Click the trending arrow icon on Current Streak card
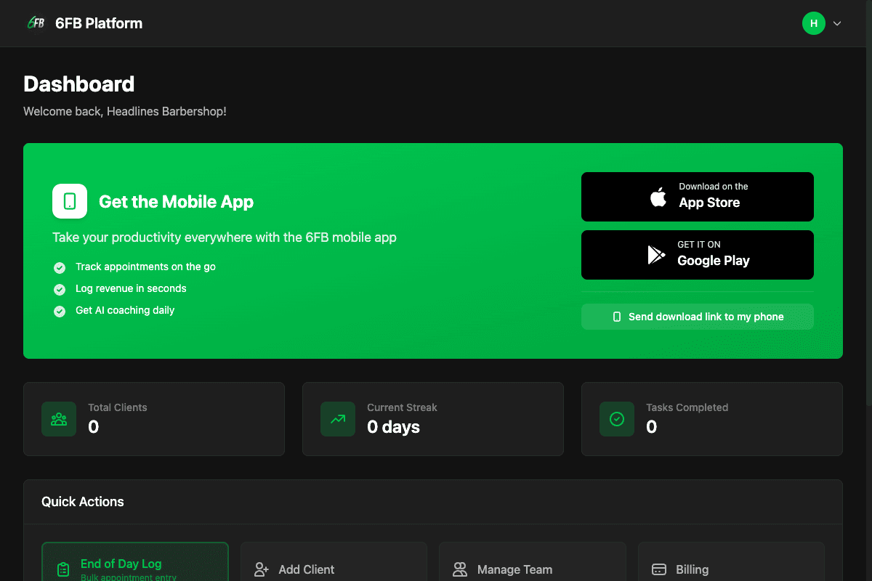The image size is (872, 581). click(x=338, y=419)
